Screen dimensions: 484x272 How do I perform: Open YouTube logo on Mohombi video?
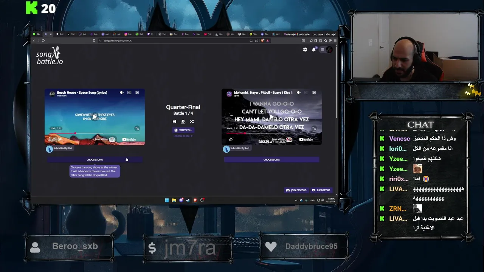[306, 139]
